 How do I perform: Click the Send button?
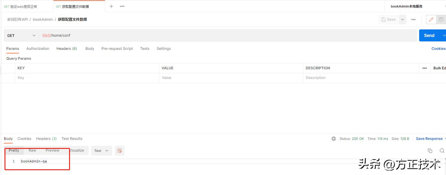429,35
